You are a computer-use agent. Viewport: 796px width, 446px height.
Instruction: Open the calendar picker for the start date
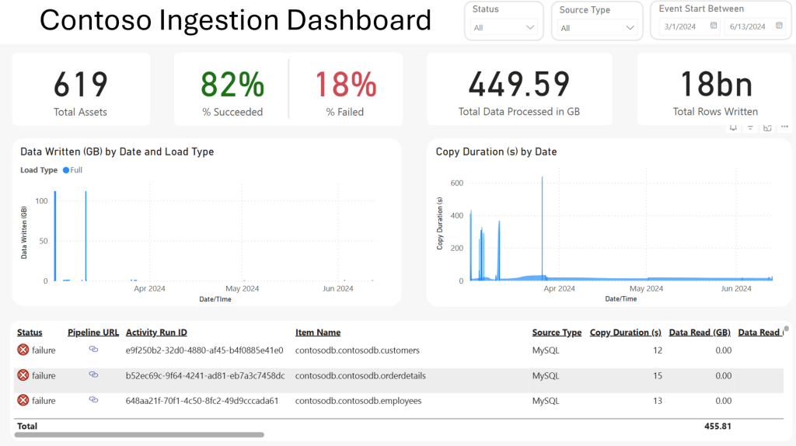(x=714, y=26)
